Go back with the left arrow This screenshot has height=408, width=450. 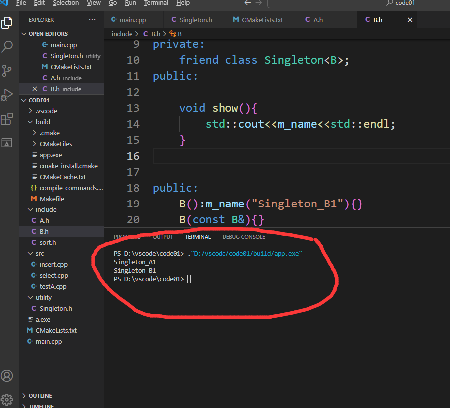(247, 3)
